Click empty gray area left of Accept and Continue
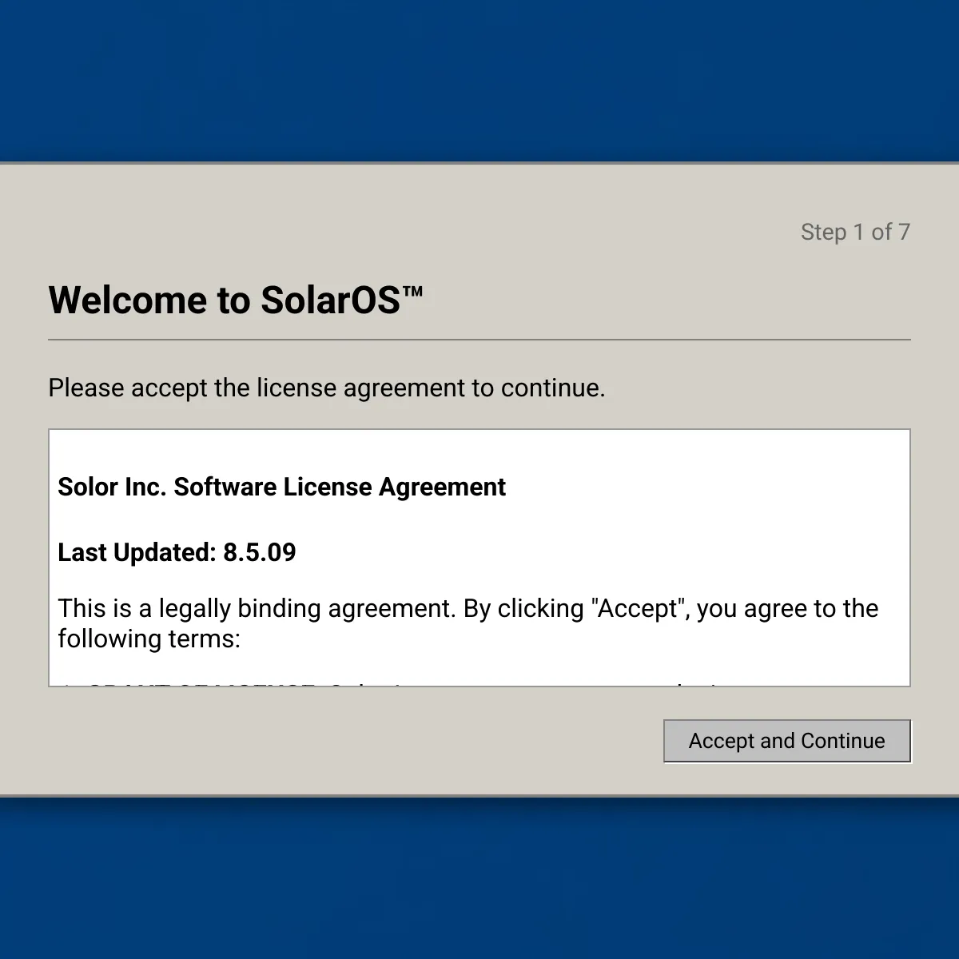Screen dimensions: 959x959 point(352,741)
